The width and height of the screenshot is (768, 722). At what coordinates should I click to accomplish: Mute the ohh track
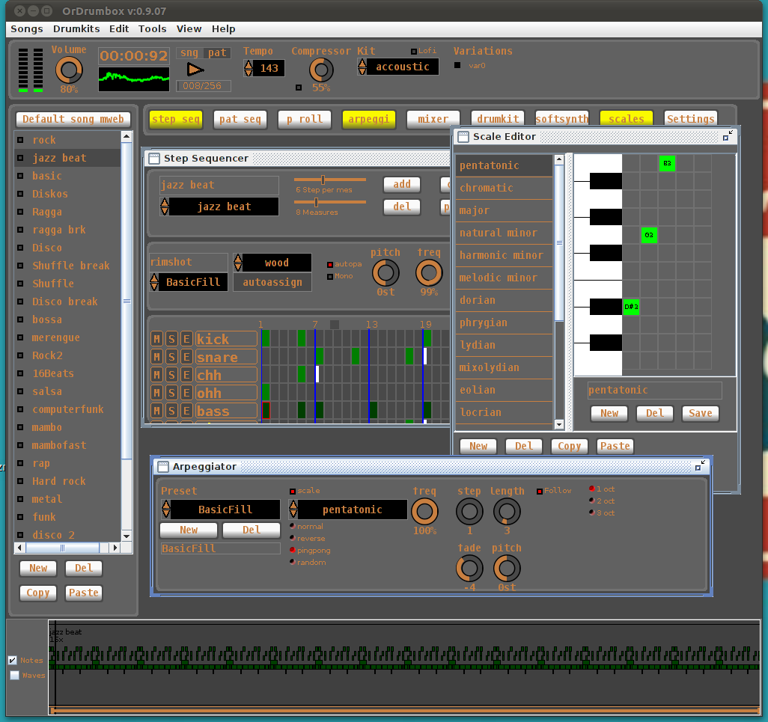(156, 393)
